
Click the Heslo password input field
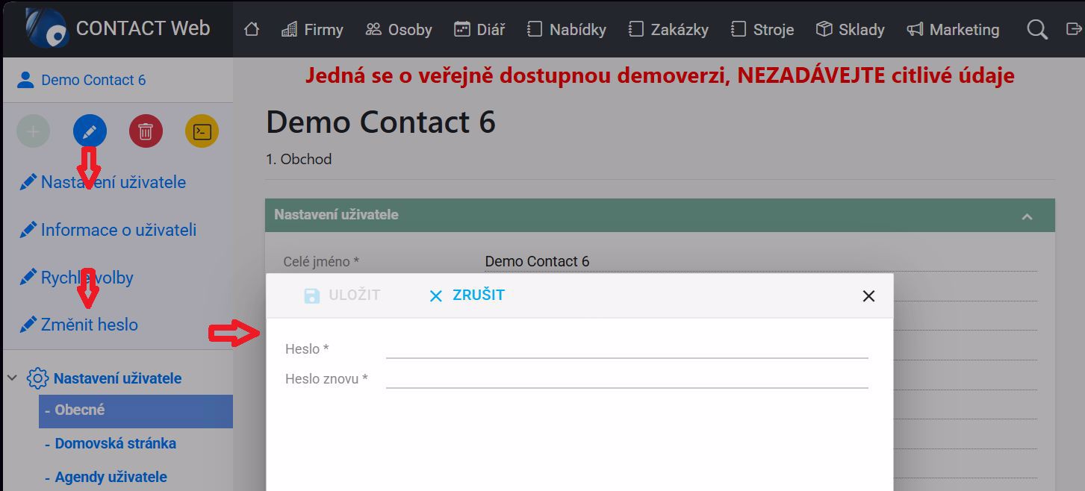click(x=627, y=348)
